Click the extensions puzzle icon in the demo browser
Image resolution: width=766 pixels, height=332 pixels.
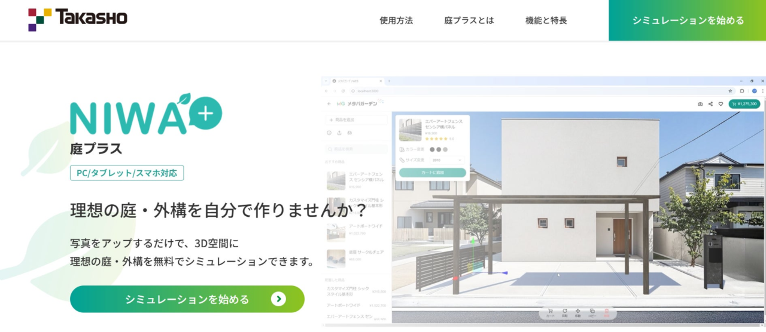point(743,91)
